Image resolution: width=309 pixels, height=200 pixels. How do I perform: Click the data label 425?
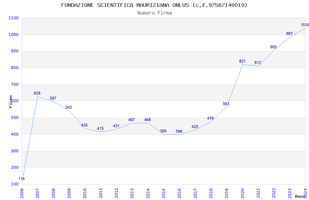click(x=195, y=127)
